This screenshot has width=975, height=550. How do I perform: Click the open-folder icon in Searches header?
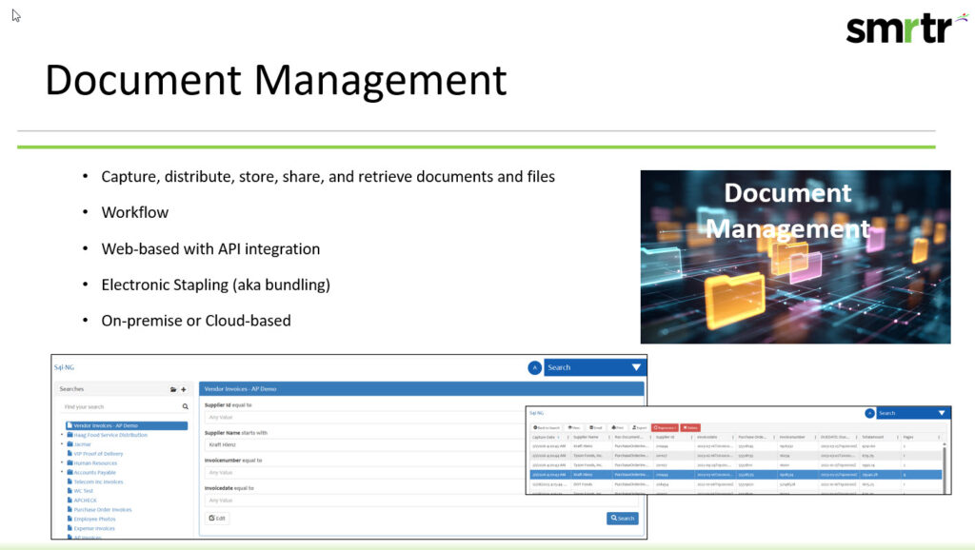173,389
